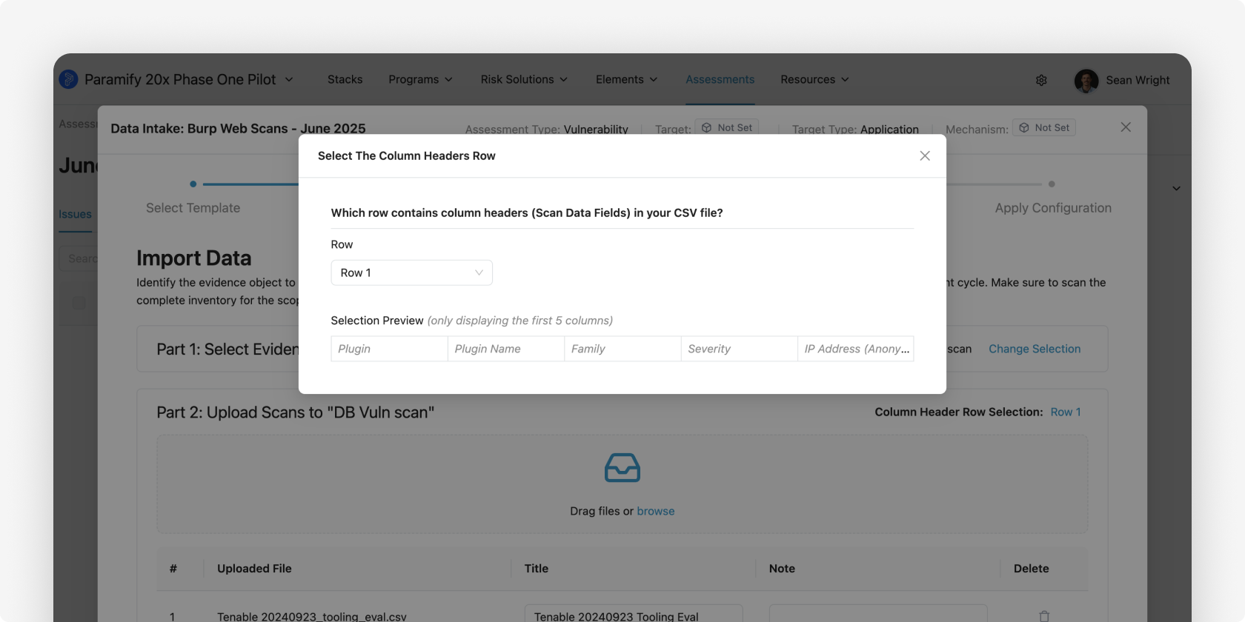Click the Title column header

[x=537, y=569]
